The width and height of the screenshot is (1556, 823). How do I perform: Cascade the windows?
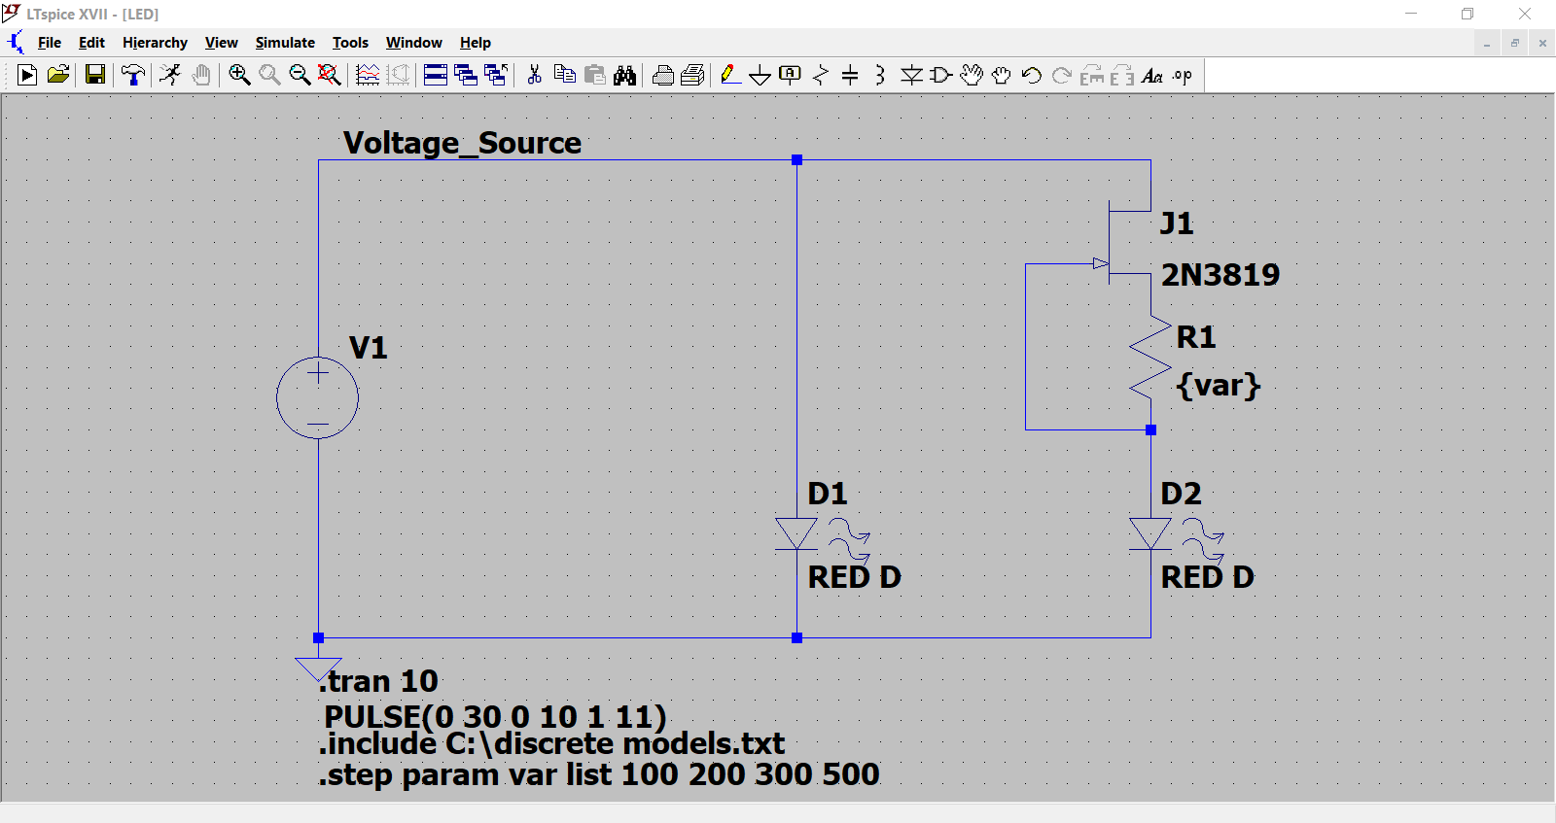coord(466,75)
